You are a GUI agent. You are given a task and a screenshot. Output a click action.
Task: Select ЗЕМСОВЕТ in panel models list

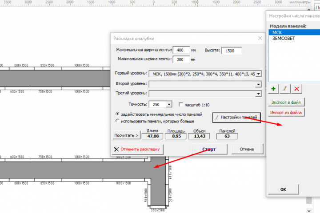point(294,38)
